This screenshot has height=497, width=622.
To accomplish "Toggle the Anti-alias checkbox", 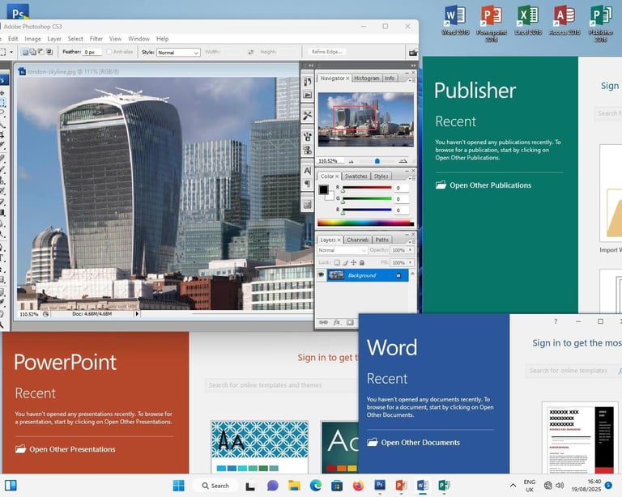I will coord(109,52).
